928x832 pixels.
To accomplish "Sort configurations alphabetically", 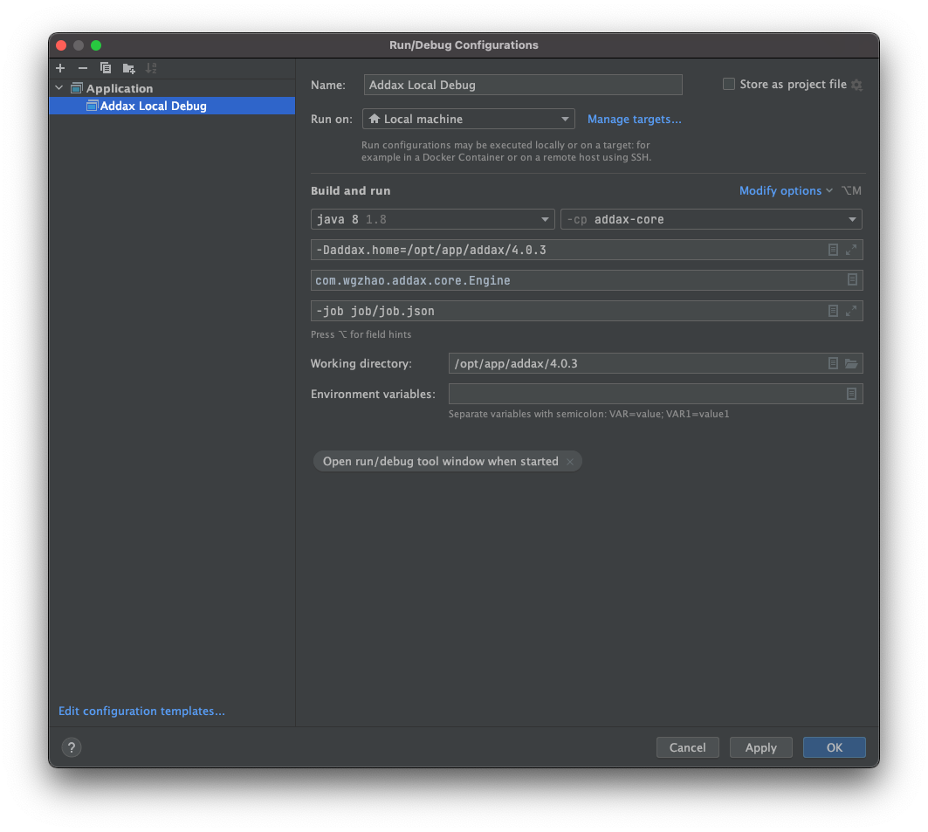I will (151, 68).
